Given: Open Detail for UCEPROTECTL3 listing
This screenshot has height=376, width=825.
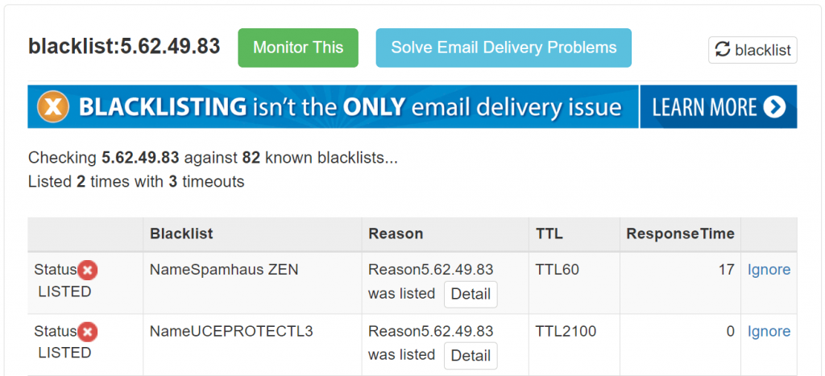Looking at the screenshot, I should click(x=471, y=355).
